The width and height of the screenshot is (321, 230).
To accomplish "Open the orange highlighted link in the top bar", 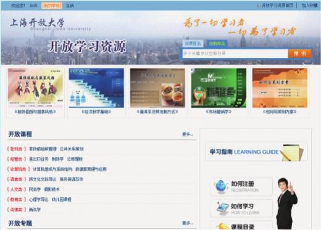I will (51, 6).
